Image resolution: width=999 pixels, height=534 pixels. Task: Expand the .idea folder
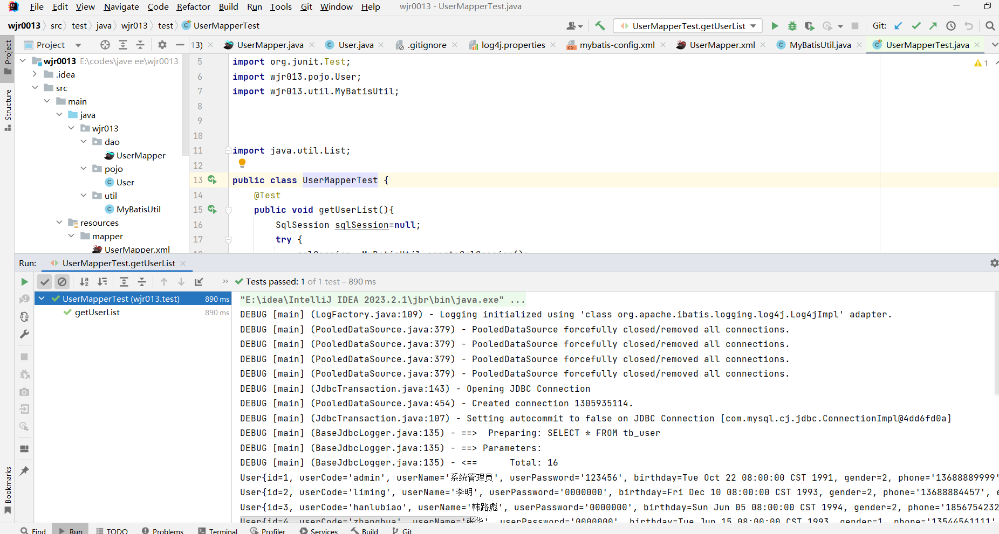35,74
